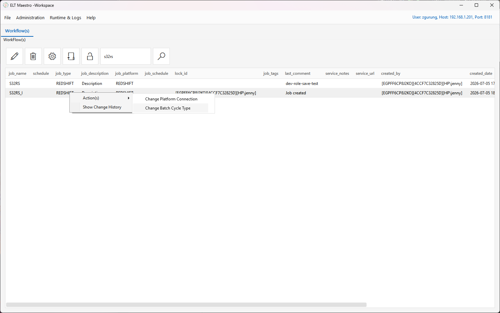Click the trash delete workflow icon
500x313 pixels.
(33, 56)
